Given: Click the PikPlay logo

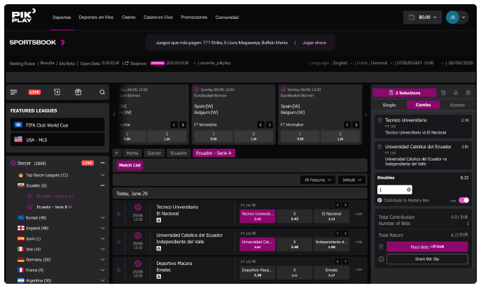Looking at the screenshot, I should 24,16.
